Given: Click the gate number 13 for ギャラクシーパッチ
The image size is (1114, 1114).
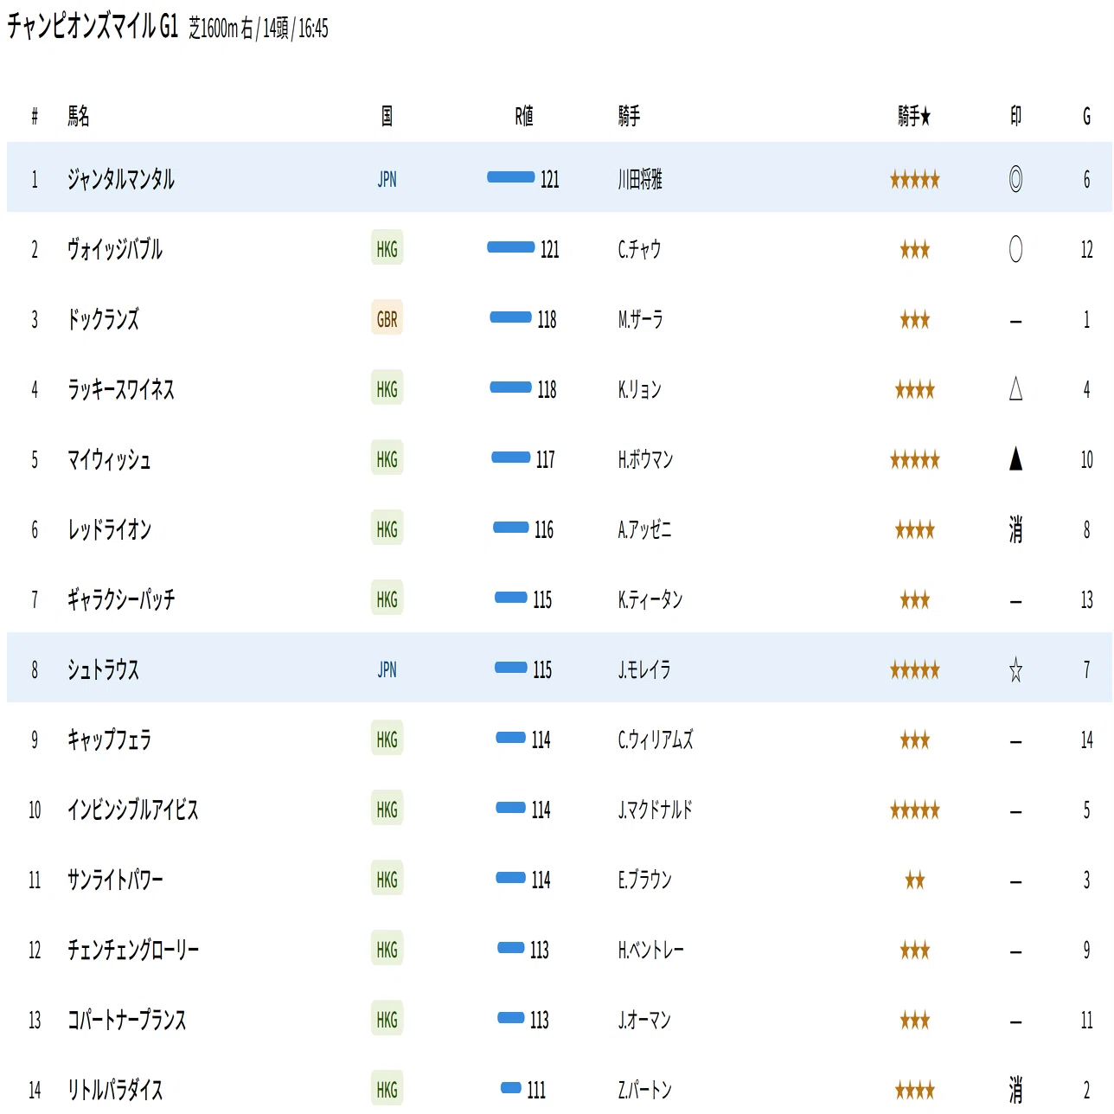Looking at the screenshot, I should coord(1086,599).
